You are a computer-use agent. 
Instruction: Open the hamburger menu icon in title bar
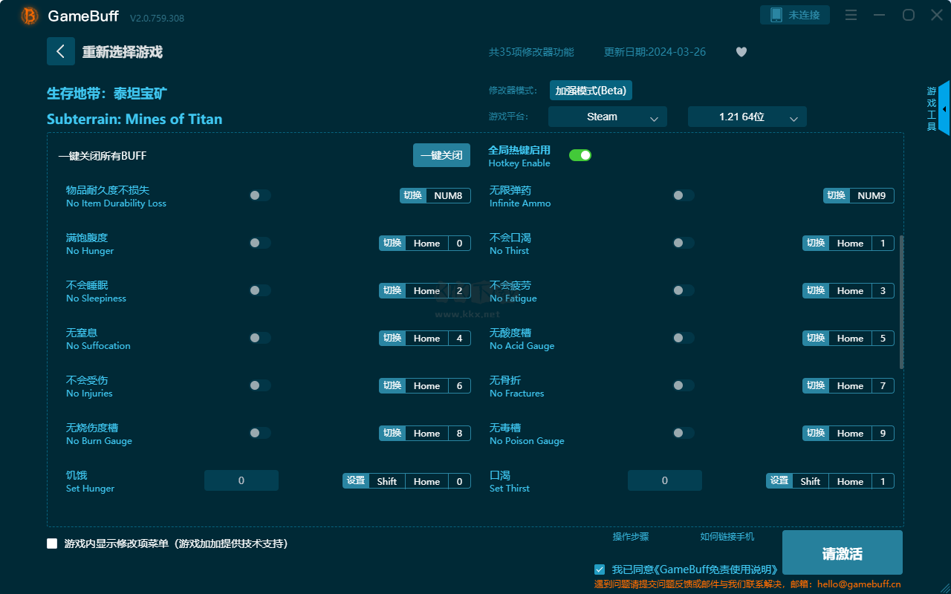(851, 15)
